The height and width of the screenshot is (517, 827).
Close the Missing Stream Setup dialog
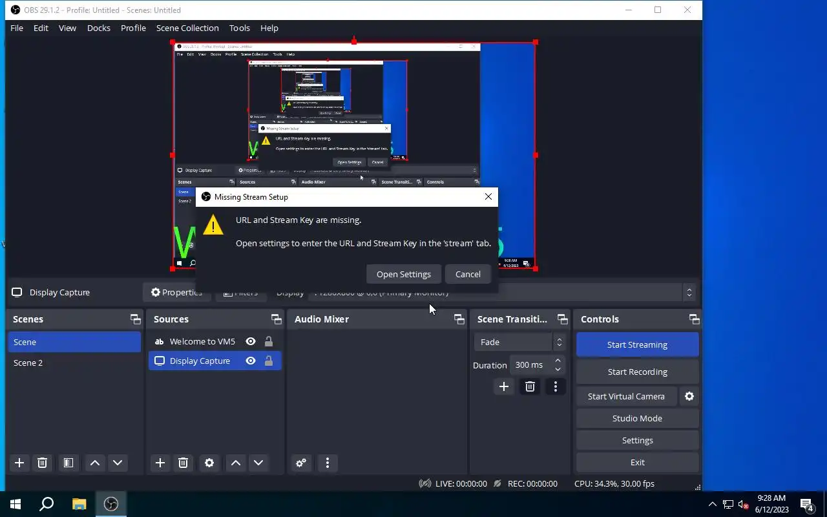click(x=488, y=196)
